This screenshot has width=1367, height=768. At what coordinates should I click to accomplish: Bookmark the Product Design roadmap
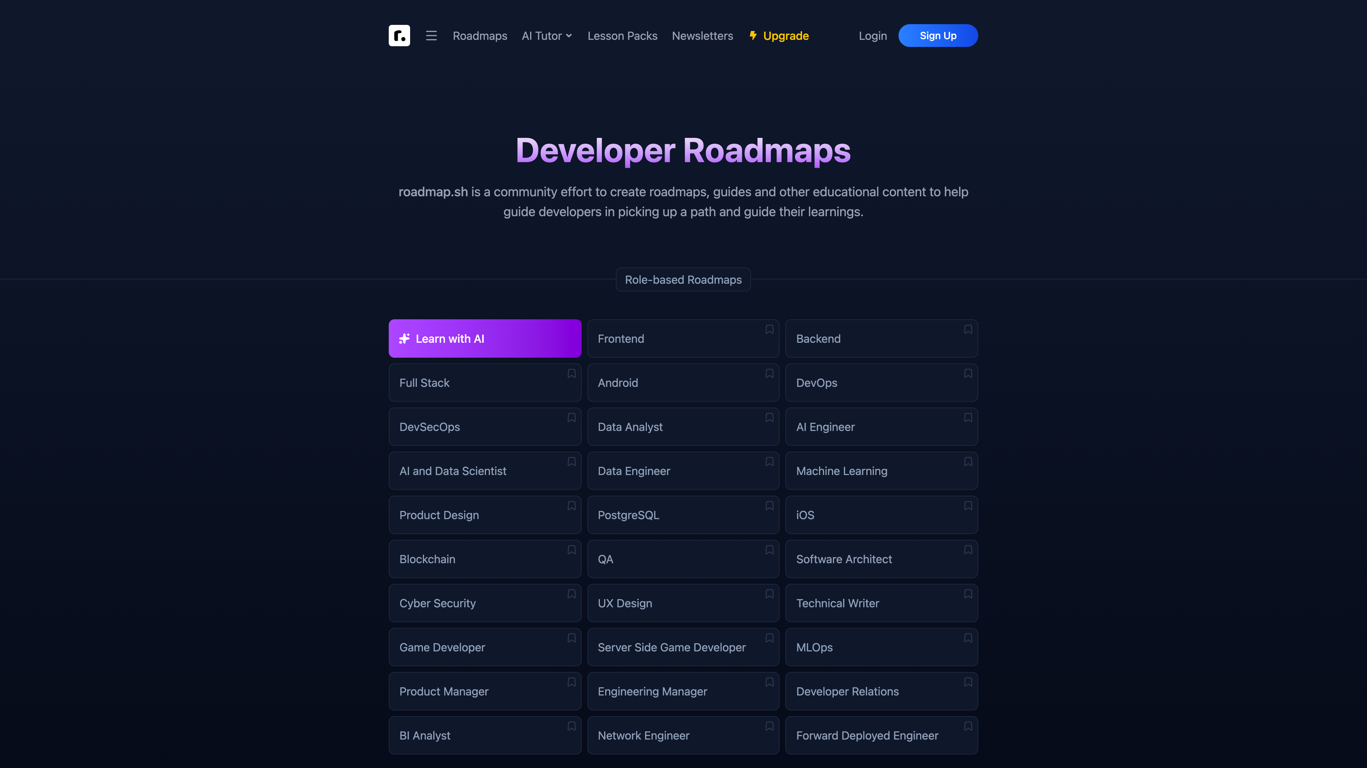(571, 505)
